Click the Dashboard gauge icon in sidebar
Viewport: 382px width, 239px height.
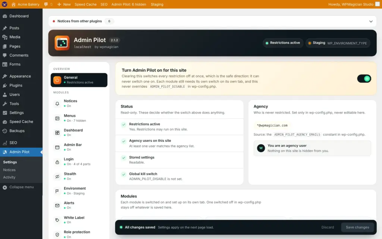coord(4,16)
